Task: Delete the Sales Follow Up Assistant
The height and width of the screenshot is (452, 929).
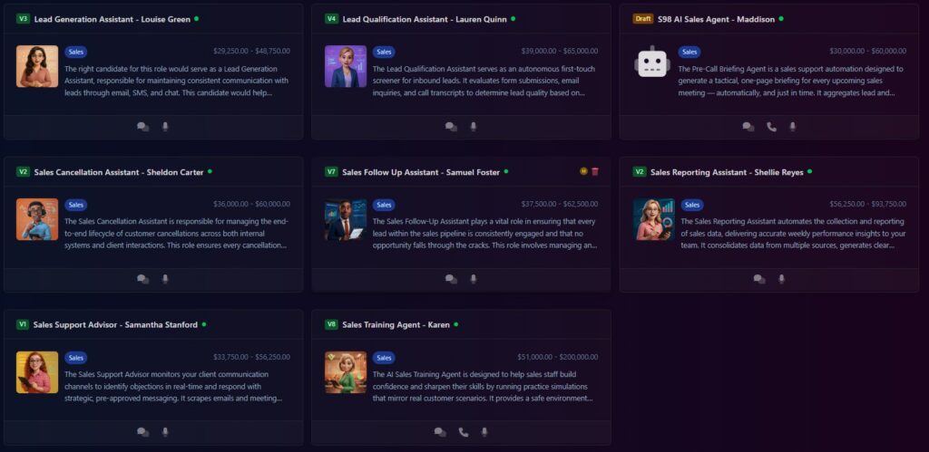Action: coord(595,171)
